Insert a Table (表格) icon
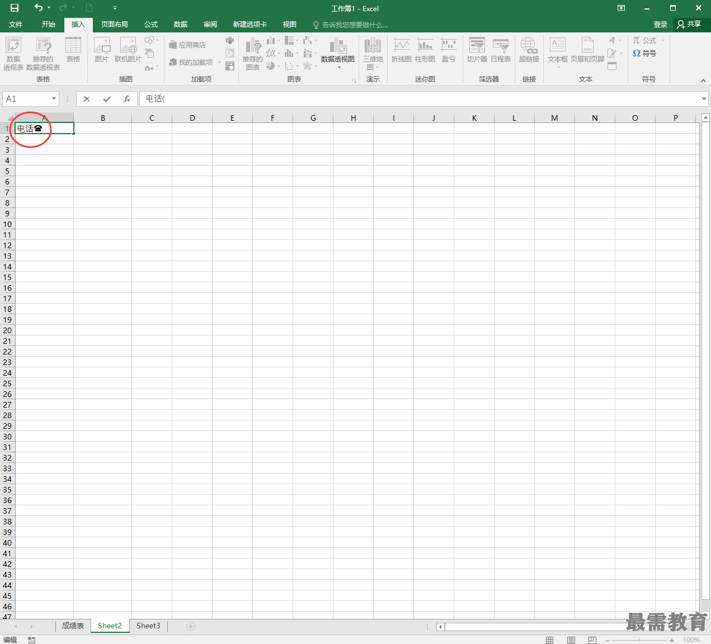Screen dimensions: 711x644 pyautogui.click(x=73, y=50)
